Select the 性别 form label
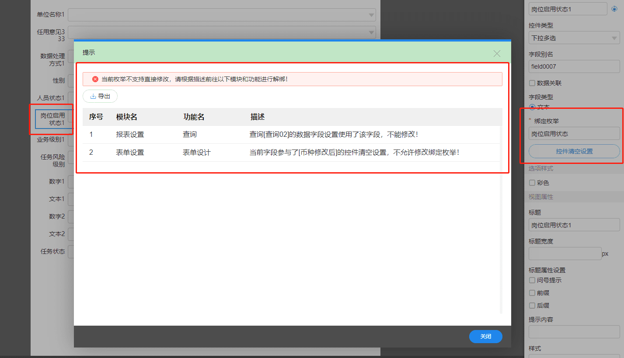 click(x=59, y=80)
